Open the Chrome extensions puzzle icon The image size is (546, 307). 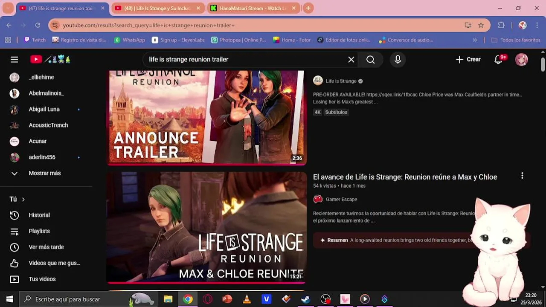501,25
